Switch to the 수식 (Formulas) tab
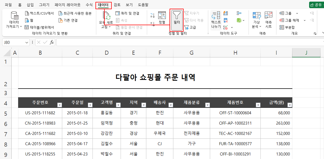Screen dimensions: 324x159 click(89, 5)
